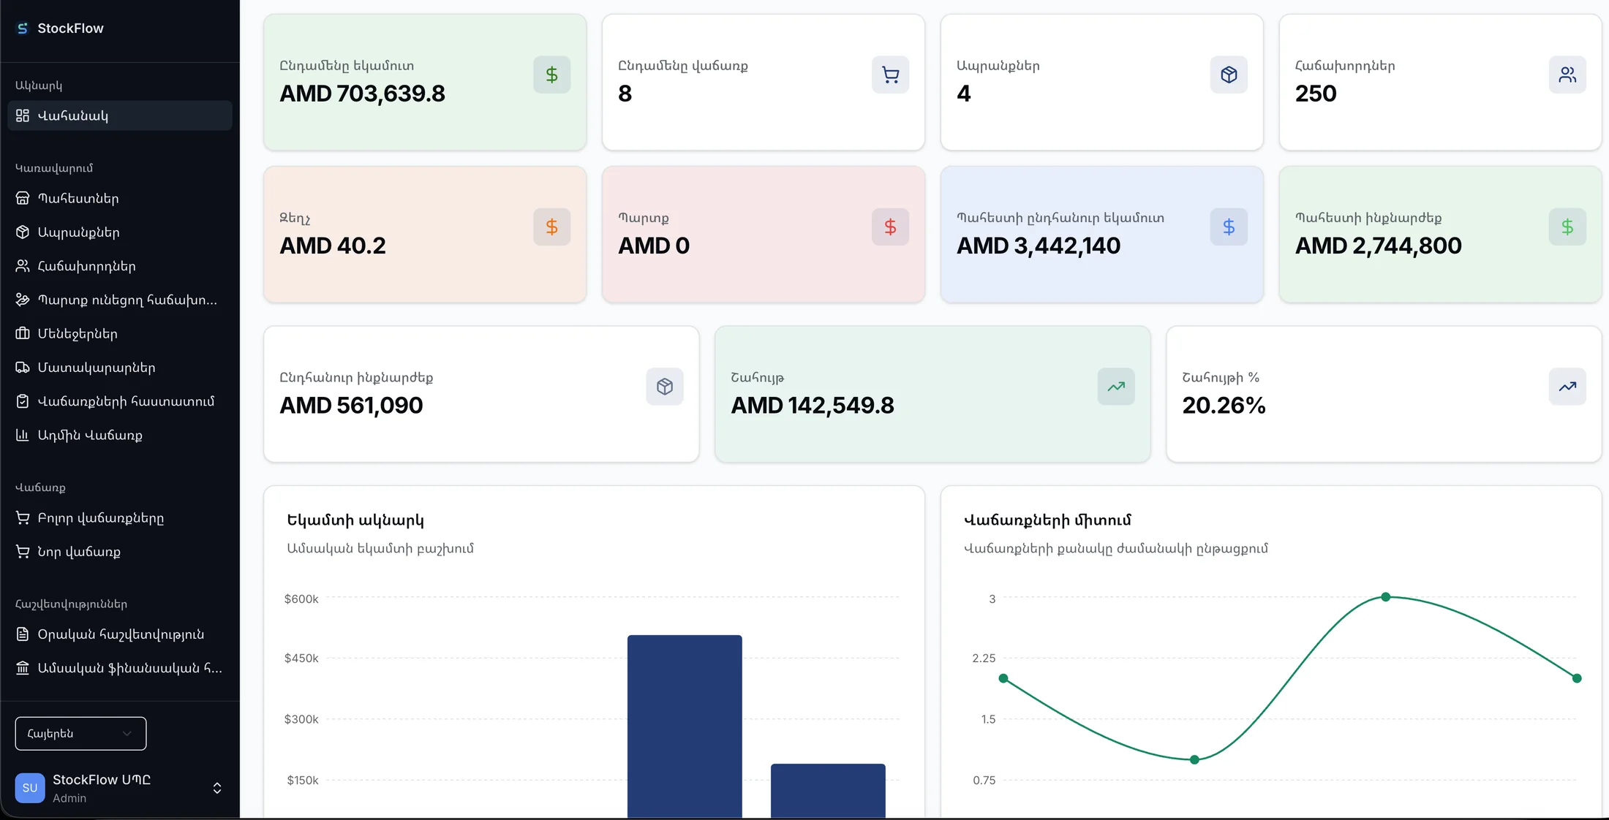The width and height of the screenshot is (1609, 820).
Task: Click the trend icon on Շահույթի % card
Action: pos(1567,387)
